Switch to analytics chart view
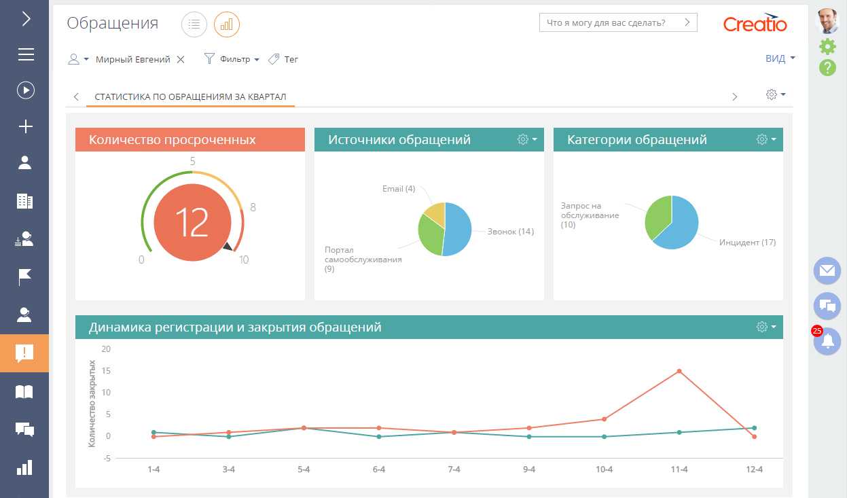 coord(227,24)
